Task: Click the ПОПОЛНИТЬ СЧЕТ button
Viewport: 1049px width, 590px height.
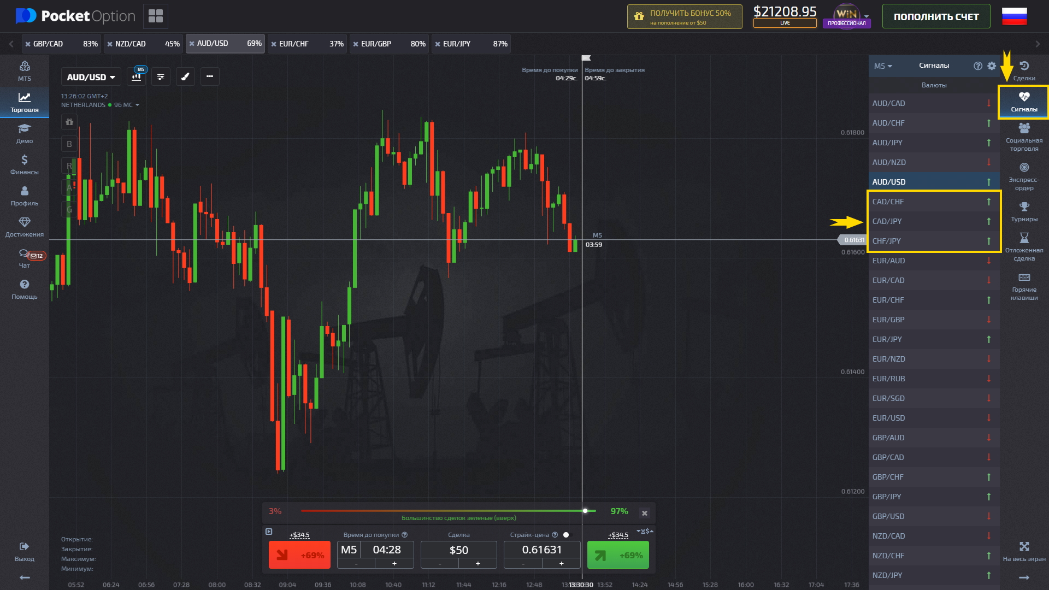Action: [x=935, y=16]
